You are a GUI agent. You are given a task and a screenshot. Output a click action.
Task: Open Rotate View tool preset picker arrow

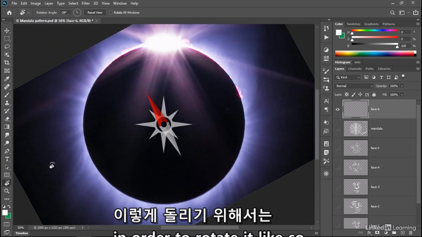click(29, 13)
